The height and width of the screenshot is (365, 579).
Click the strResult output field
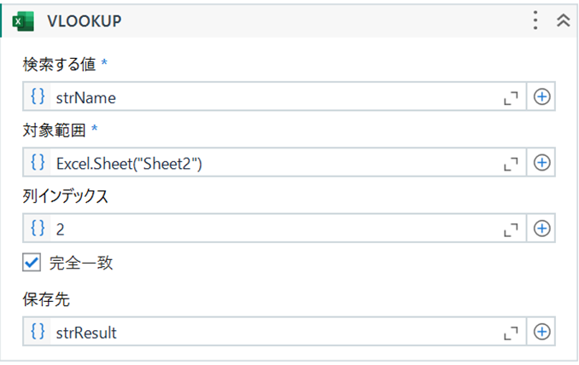(273, 333)
